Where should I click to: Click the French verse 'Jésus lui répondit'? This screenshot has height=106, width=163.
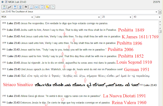coord(68,63)
